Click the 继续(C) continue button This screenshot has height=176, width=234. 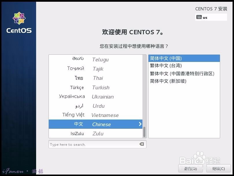click(x=218, y=169)
